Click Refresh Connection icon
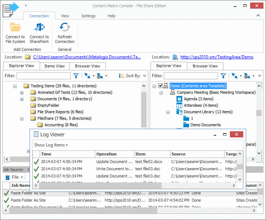 pos(65,27)
